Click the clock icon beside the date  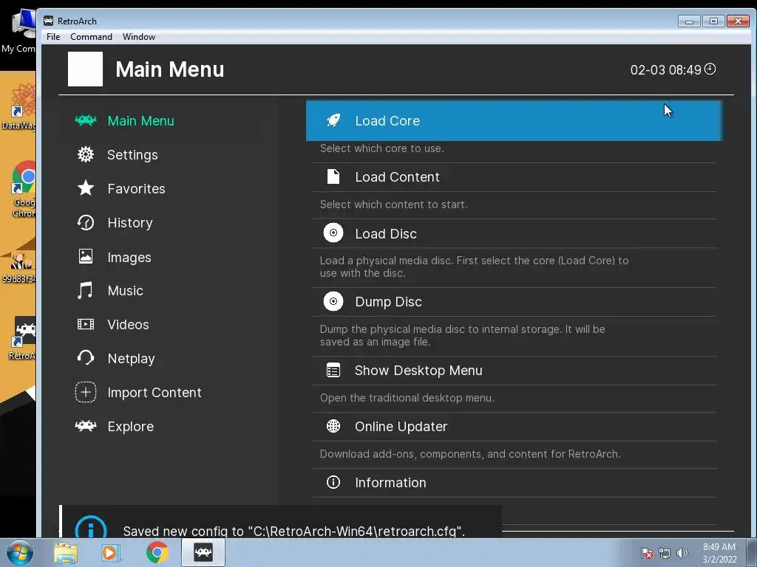click(x=710, y=69)
